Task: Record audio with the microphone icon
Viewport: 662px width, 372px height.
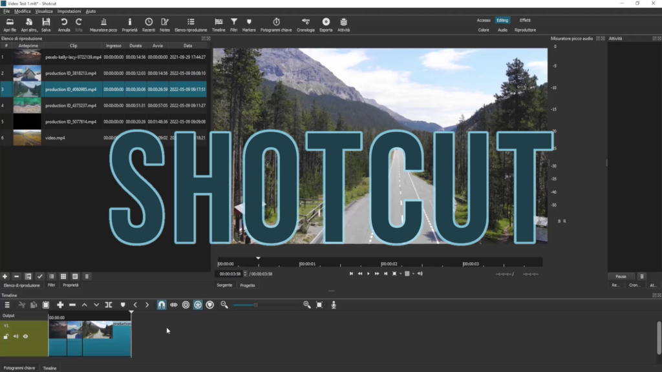Action: pyautogui.click(x=334, y=305)
